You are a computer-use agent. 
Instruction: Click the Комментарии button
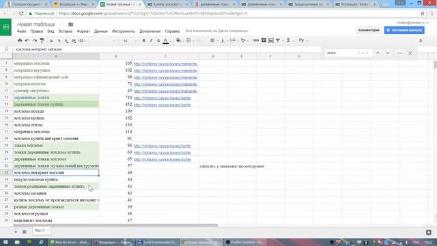tap(369, 30)
